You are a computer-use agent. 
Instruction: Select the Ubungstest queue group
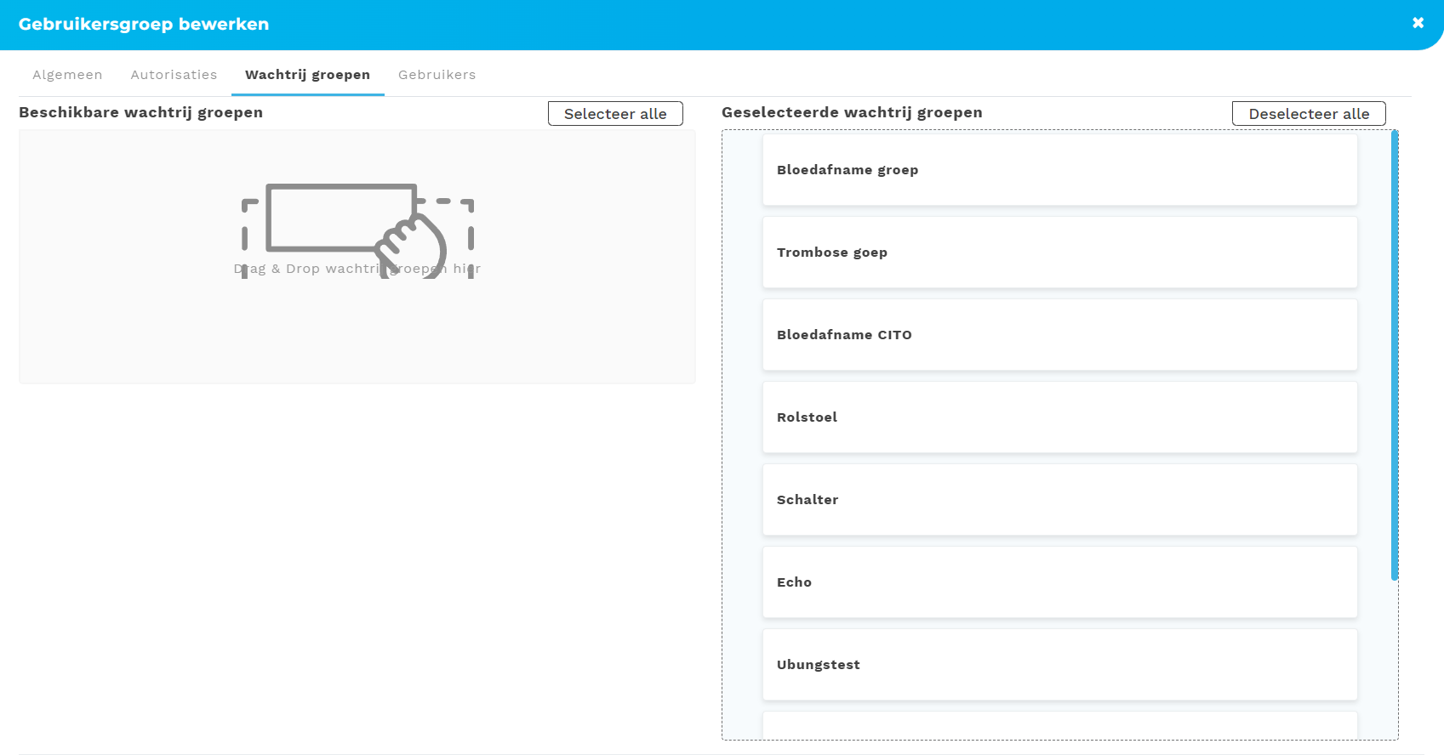click(1059, 665)
